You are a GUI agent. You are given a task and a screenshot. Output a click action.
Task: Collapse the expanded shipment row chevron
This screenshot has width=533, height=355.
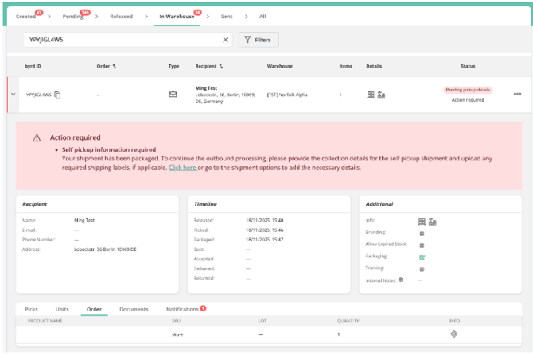[x=13, y=95]
